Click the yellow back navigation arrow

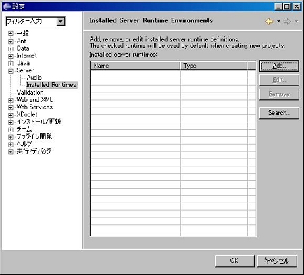coord(270,22)
